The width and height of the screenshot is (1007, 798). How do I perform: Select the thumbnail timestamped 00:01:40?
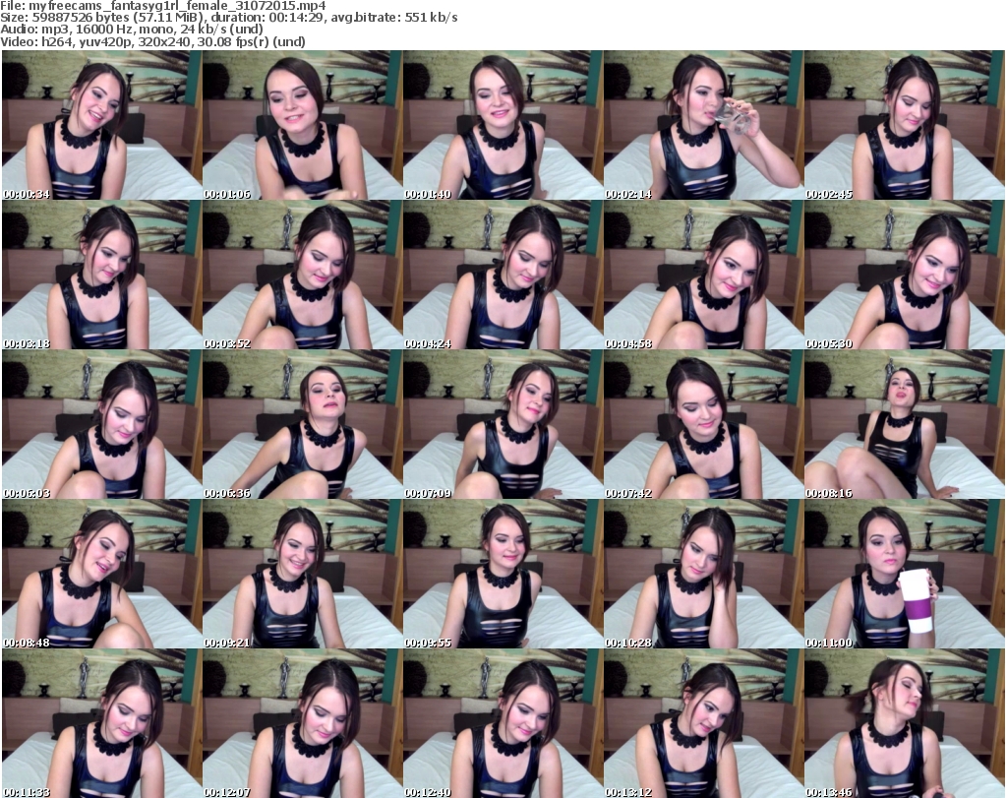[503, 125]
